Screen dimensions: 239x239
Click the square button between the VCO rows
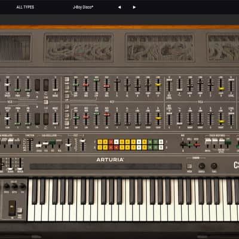tap(46, 102)
